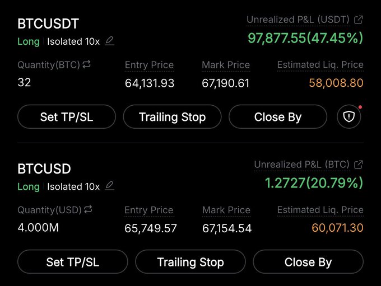Click BTCUSD liquidation price 60,071.30

tap(336, 228)
